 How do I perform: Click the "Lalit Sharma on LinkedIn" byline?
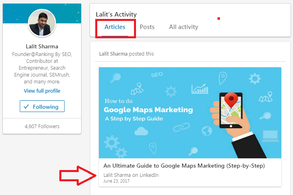click(x=131, y=175)
